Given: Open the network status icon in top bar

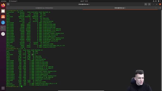Looking at the screenshot, I should [x=154, y=1].
